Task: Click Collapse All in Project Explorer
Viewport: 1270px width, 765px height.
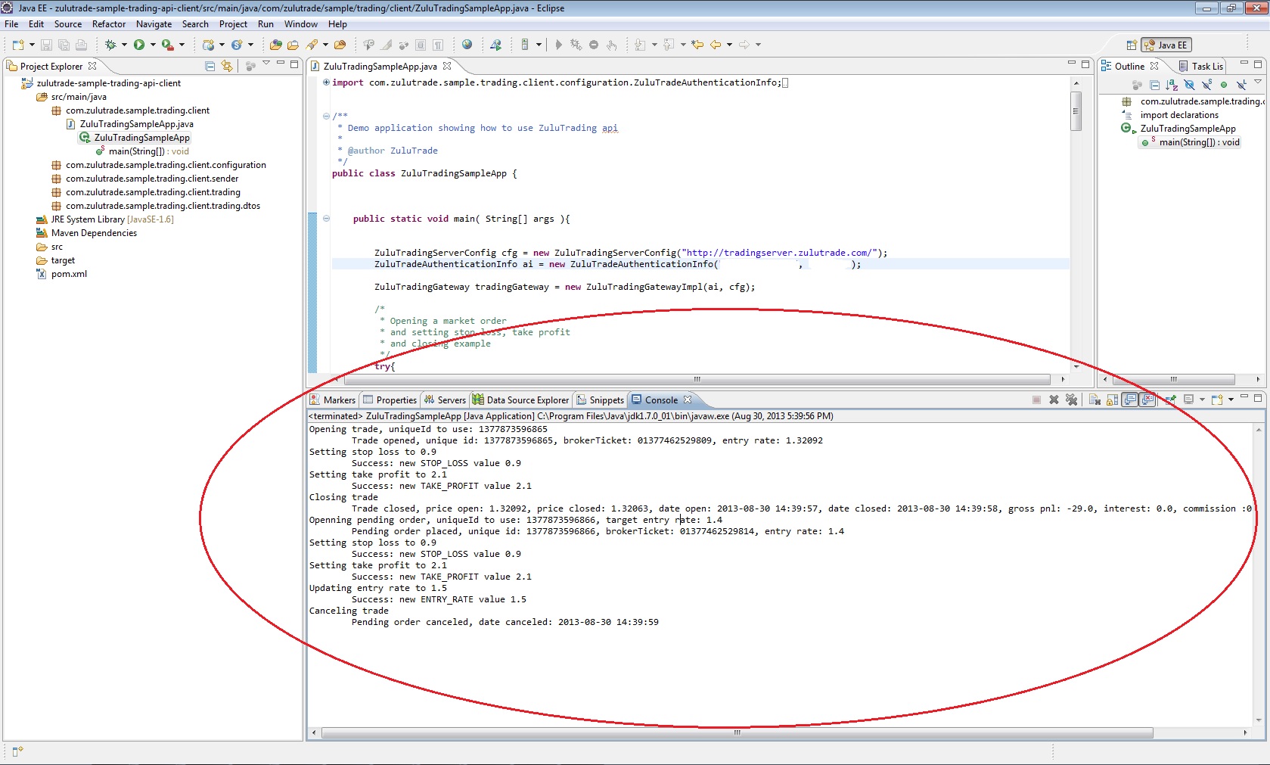Action: (x=210, y=67)
